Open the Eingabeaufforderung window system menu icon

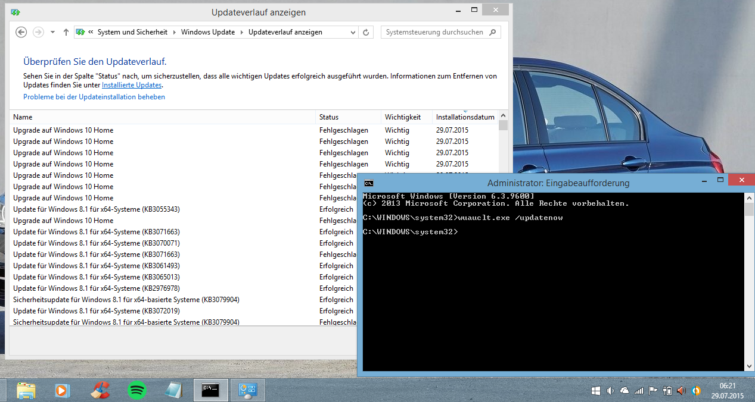click(x=369, y=183)
